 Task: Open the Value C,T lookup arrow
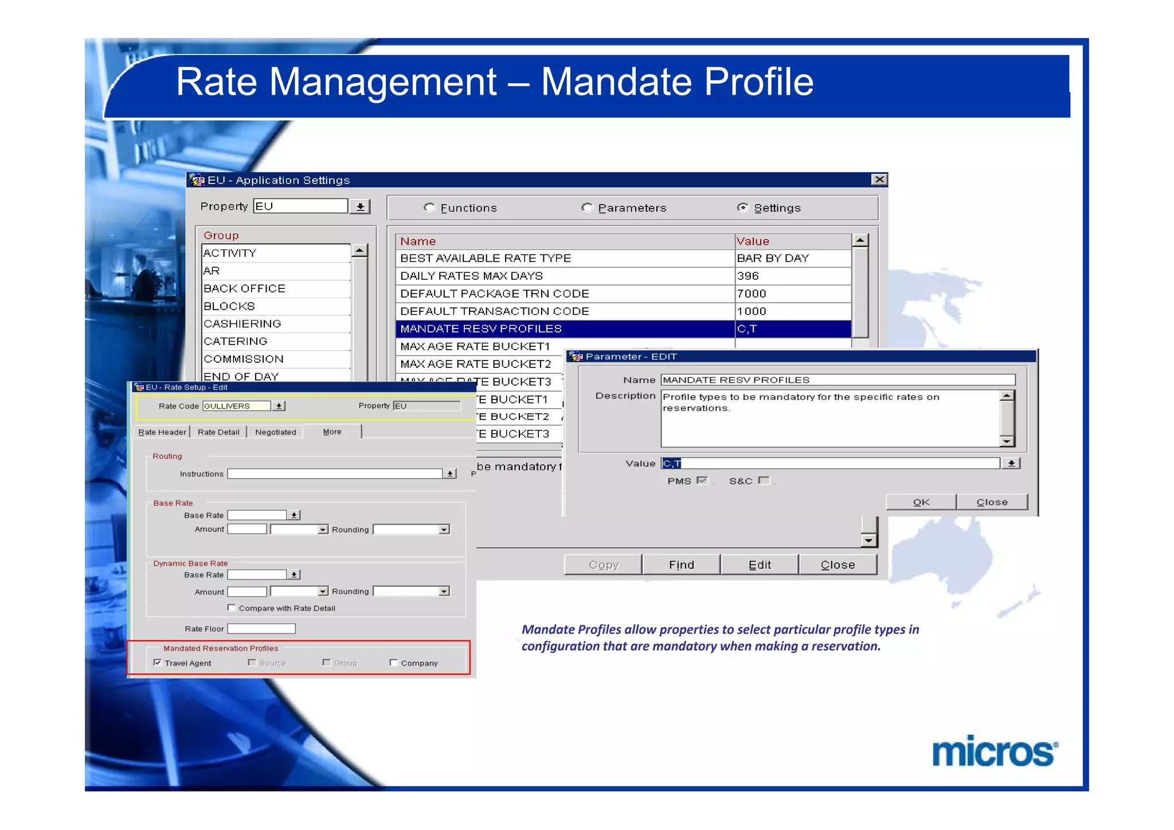[x=1011, y=463]
